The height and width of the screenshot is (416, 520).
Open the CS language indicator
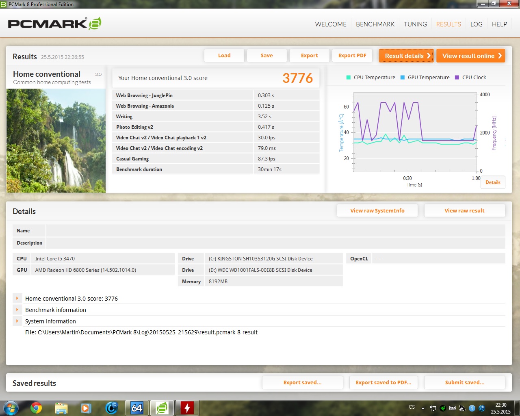click(x=412, y=407)
